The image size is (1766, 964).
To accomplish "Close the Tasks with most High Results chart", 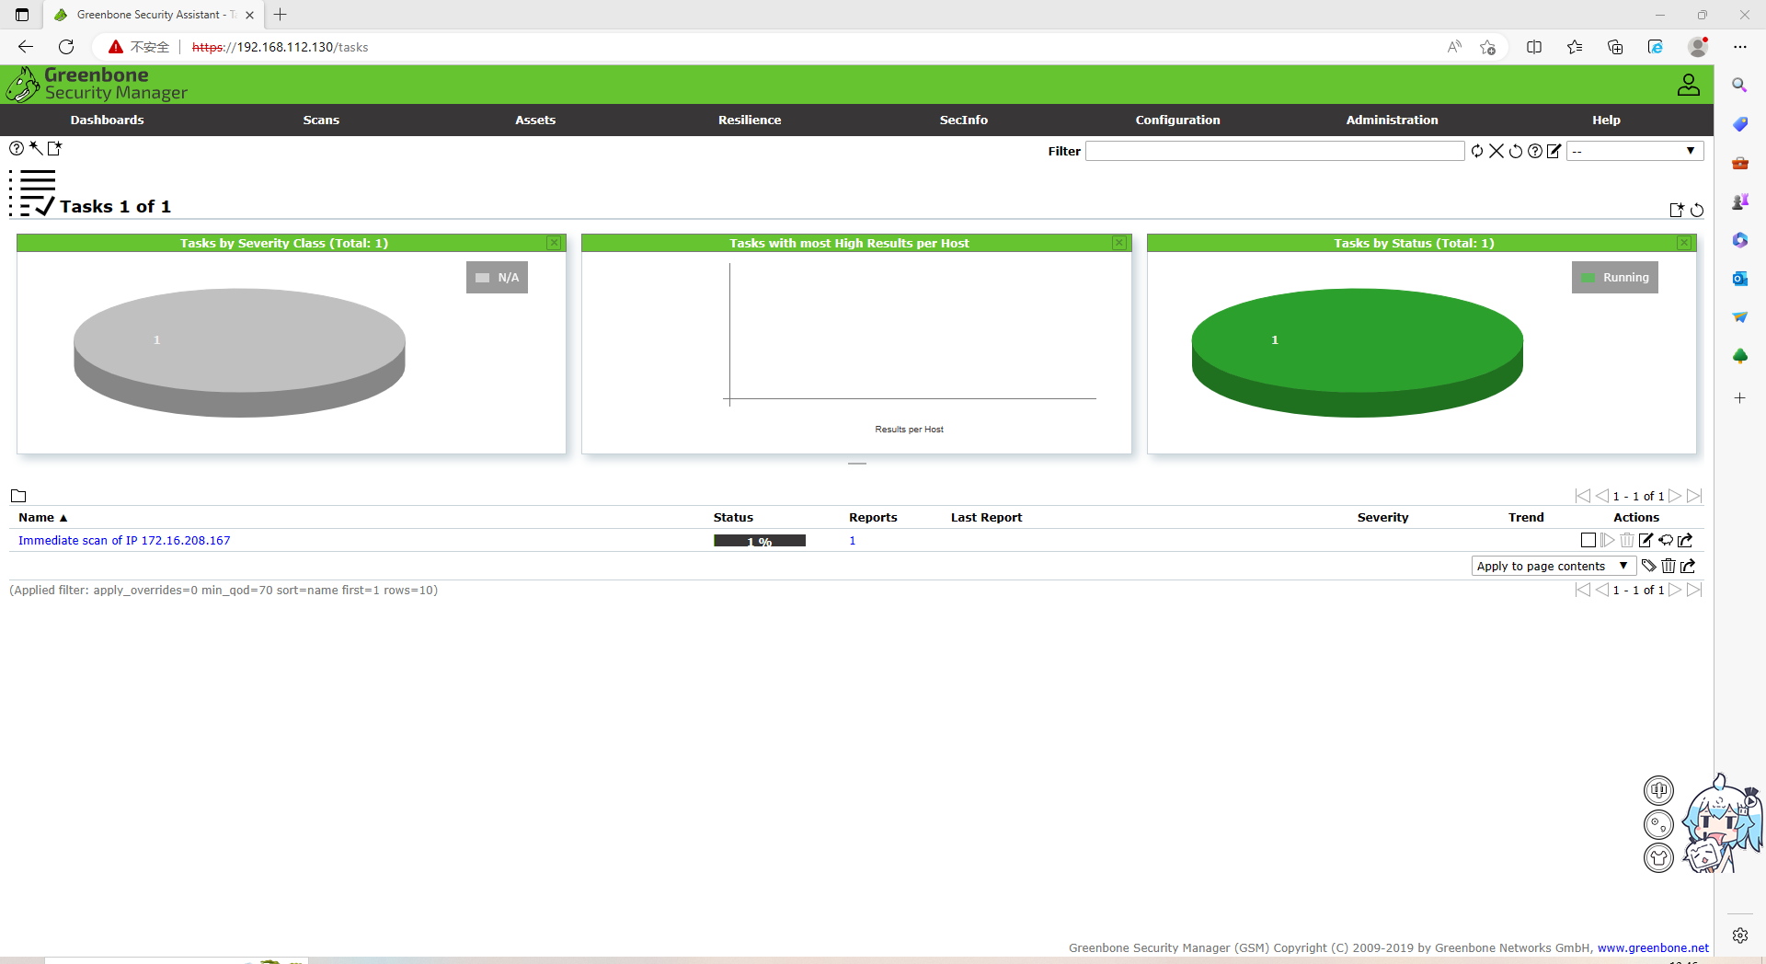I will point(1119,243).
